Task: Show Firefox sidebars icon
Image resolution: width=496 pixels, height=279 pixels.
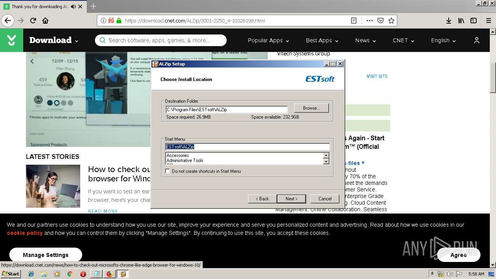Action: click(474, 21)
